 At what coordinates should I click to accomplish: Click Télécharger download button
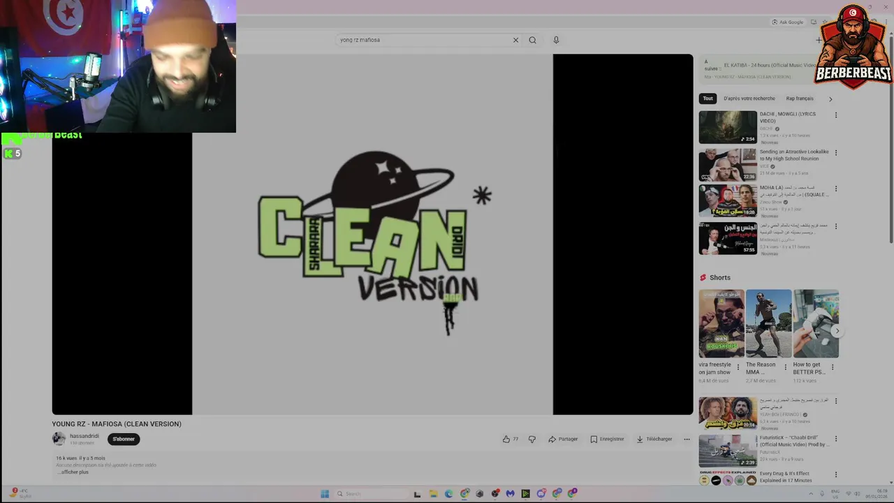coord(654,439)
